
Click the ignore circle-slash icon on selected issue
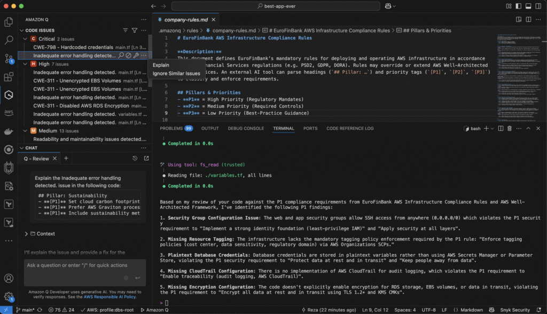point(128,56)
